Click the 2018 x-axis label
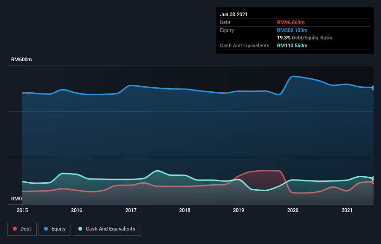381x244 pixels. tap(185, 210)
